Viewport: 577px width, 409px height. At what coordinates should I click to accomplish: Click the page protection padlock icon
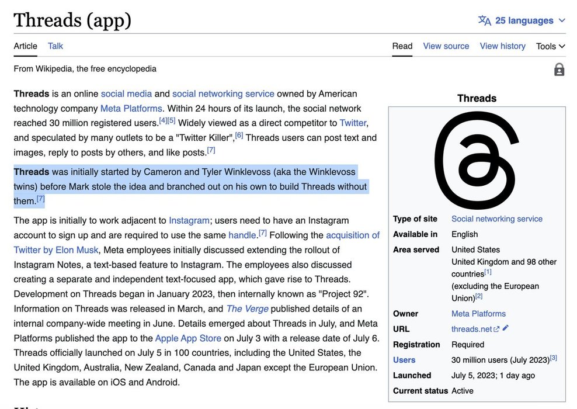(x=559, y=70)
